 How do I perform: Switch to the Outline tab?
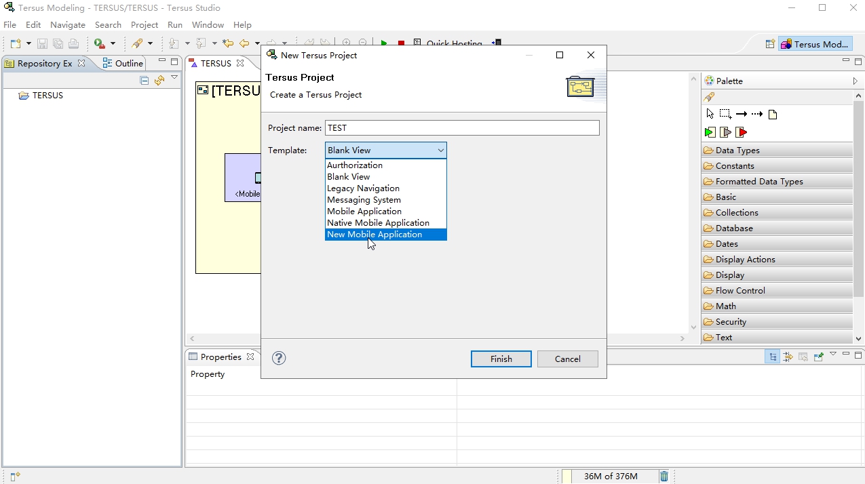click(123, 63)
